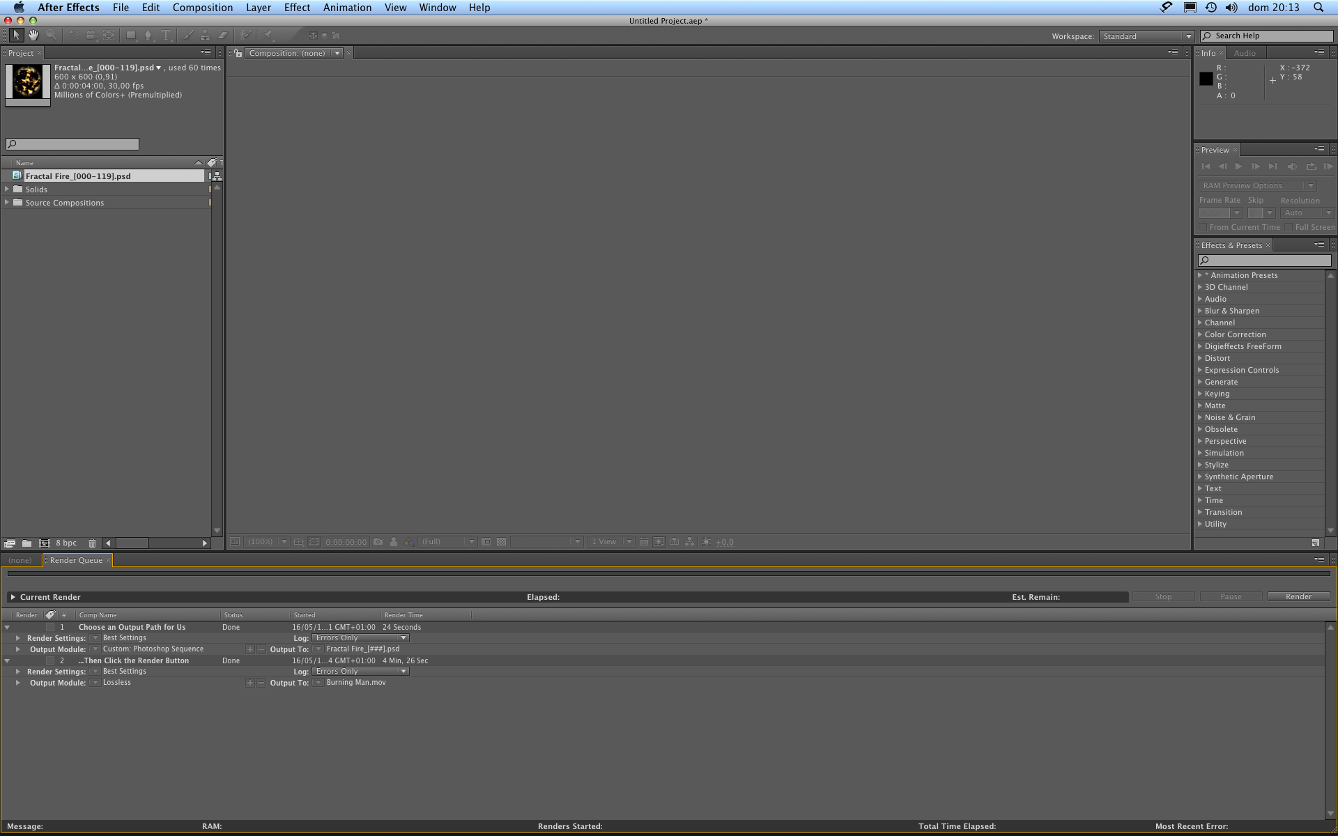Select the Pen tool in toolbar
This screenshot has width=1338, height=836.
click(148, 35)
